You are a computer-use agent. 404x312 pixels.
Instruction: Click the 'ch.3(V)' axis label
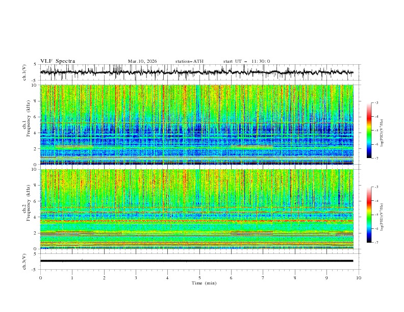click(24, 262)
